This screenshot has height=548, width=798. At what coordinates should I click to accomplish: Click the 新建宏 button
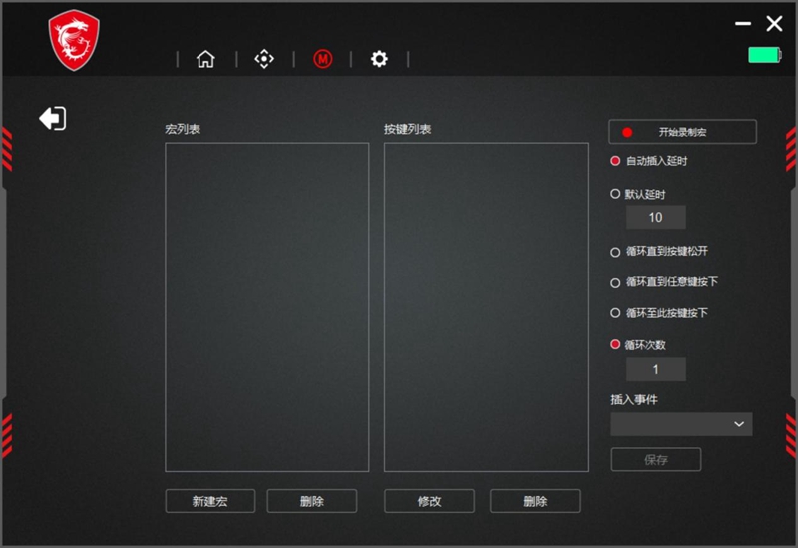point(210,501)
